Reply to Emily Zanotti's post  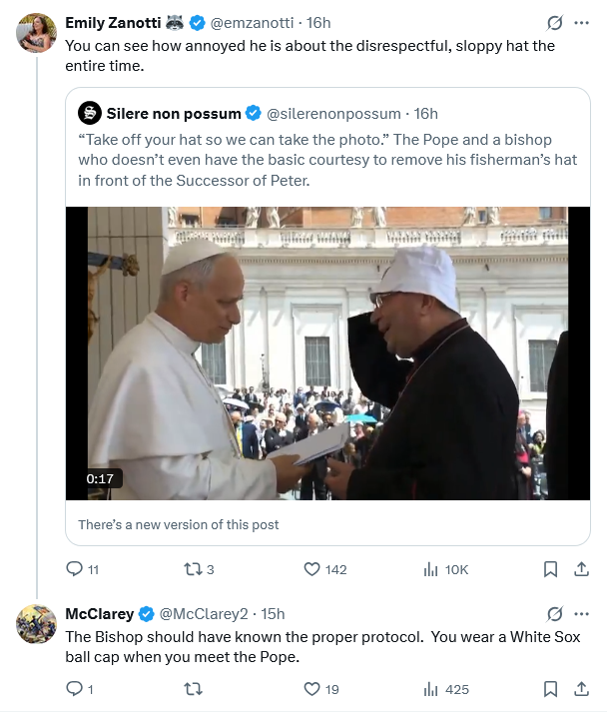pos(74,569)
